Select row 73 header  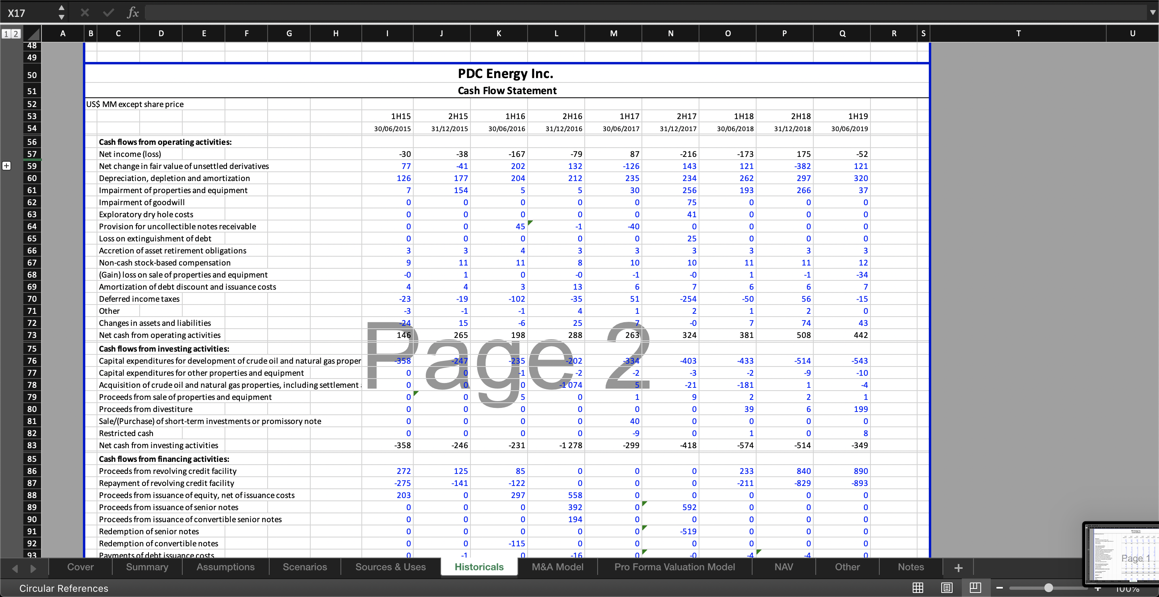pos(31,335)
